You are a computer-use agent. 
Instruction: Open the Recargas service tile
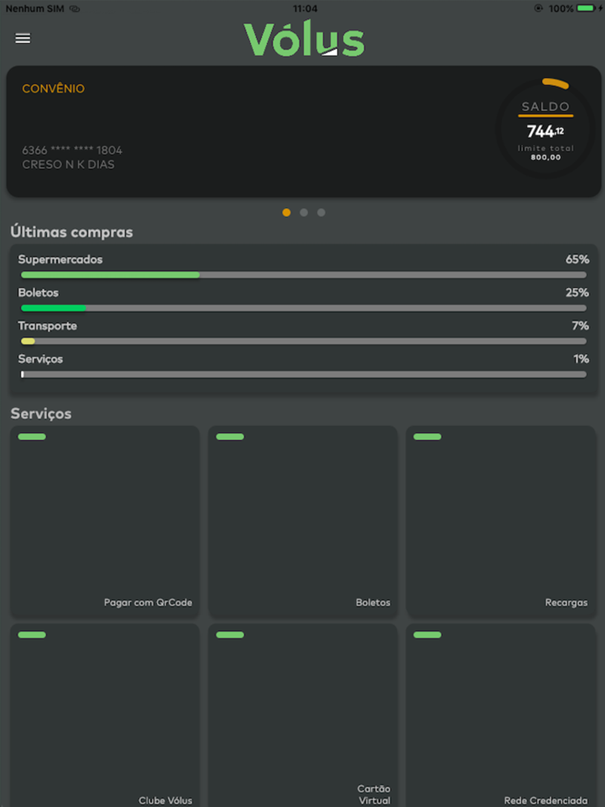tap(501, 521)
